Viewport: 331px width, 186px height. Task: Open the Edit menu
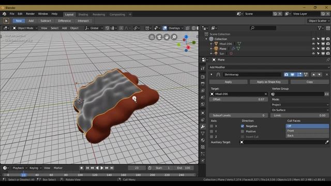coord(20,14)
